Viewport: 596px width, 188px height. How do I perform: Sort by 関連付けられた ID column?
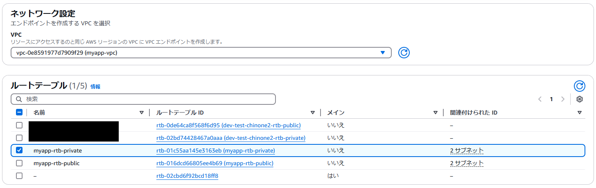click(580, 113)
